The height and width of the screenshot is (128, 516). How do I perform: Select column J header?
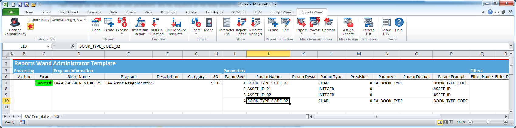tap(268, 54)
